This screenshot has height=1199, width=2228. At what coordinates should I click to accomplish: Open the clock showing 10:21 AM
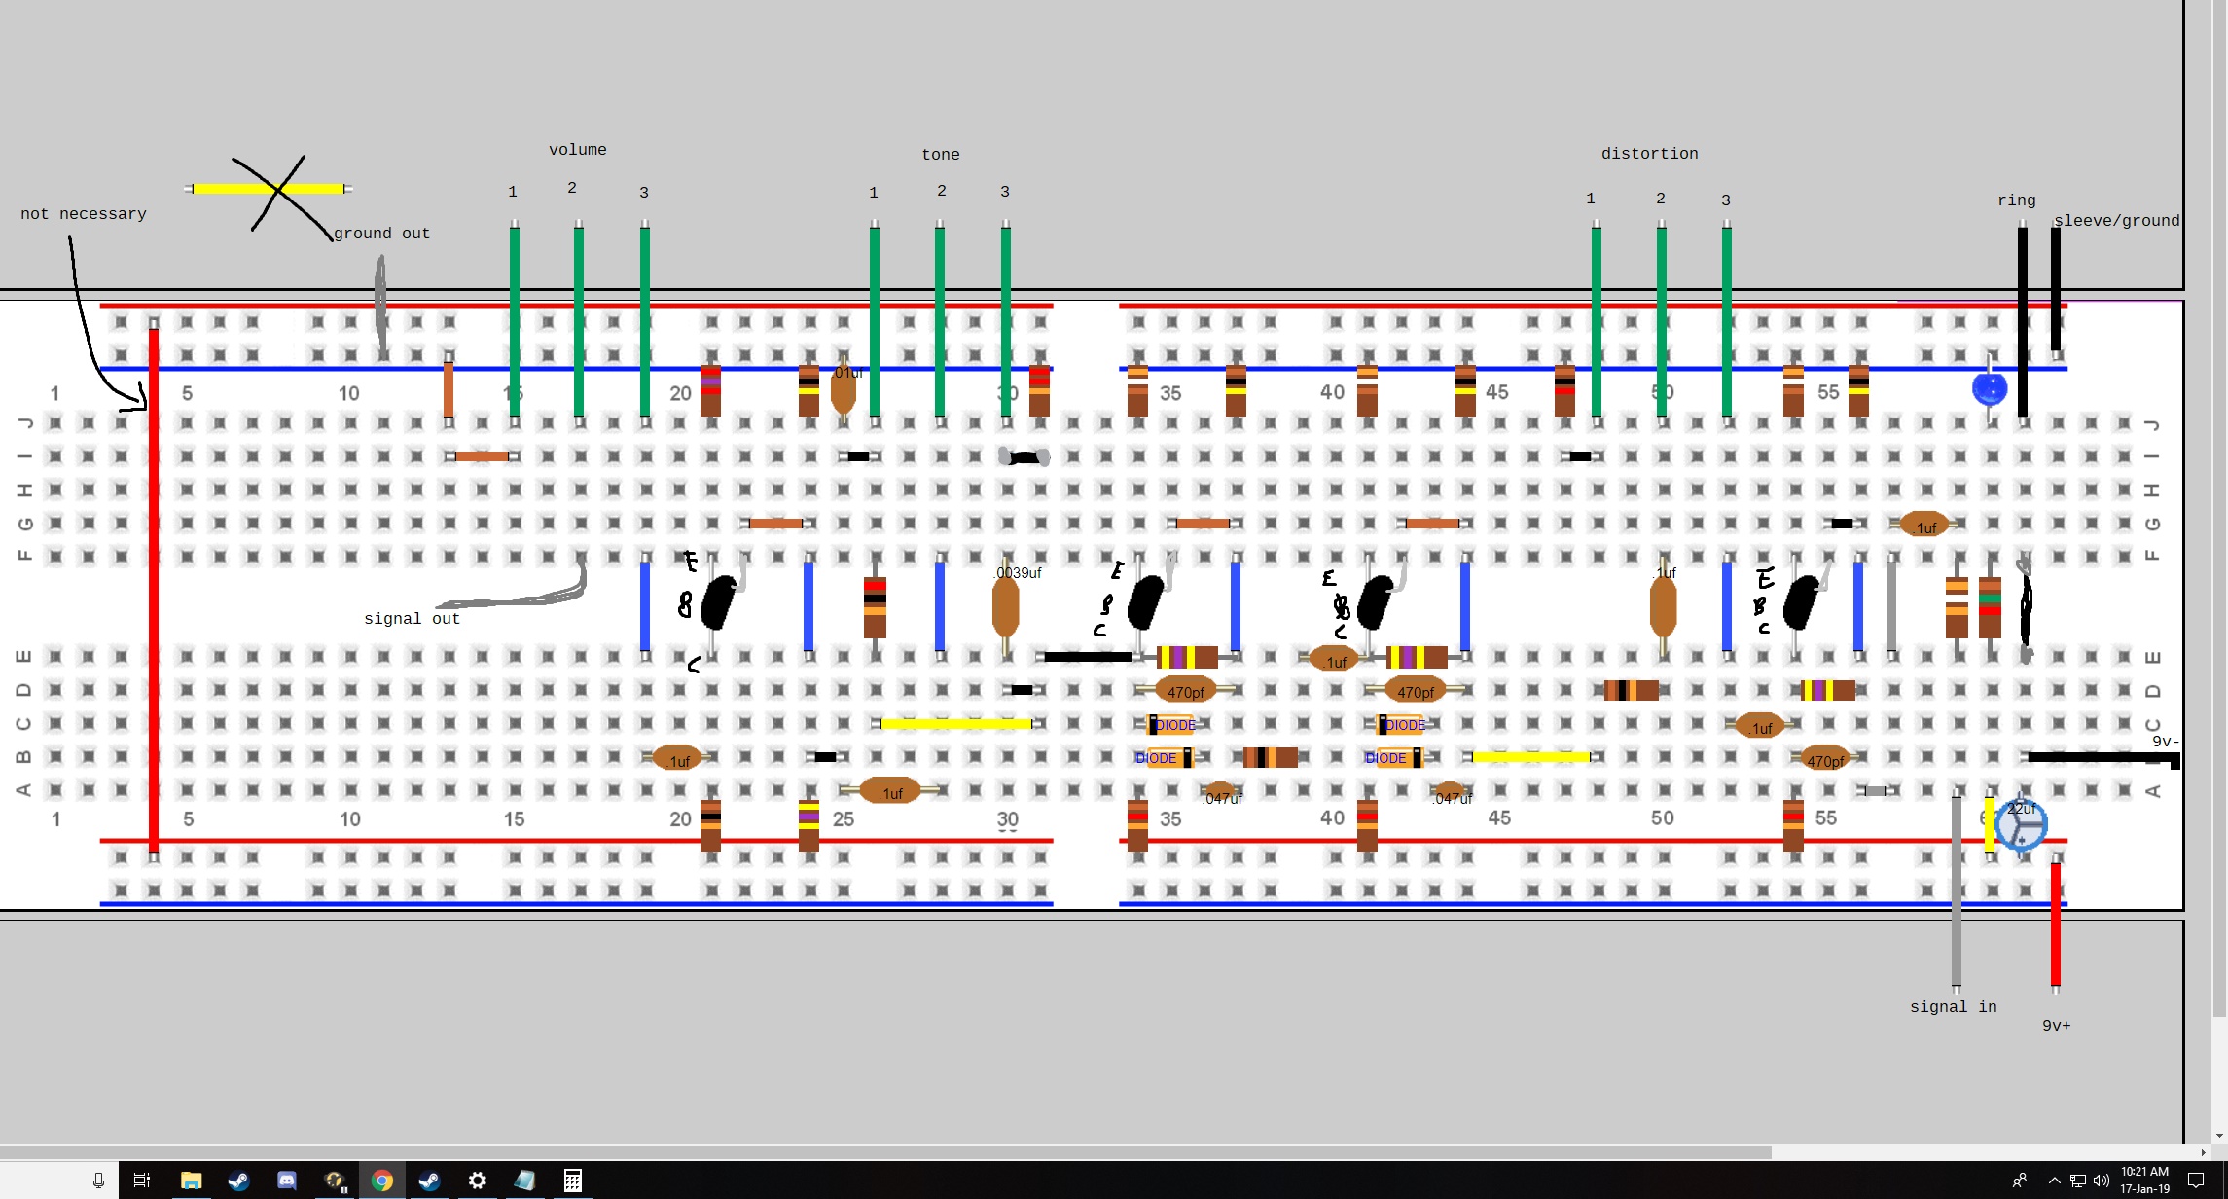[2144, 1180]
